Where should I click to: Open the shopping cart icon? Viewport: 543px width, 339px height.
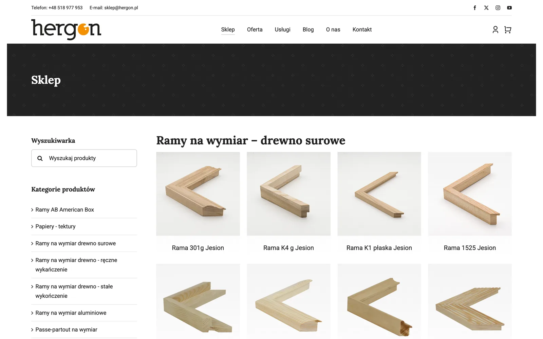point(508,30)
